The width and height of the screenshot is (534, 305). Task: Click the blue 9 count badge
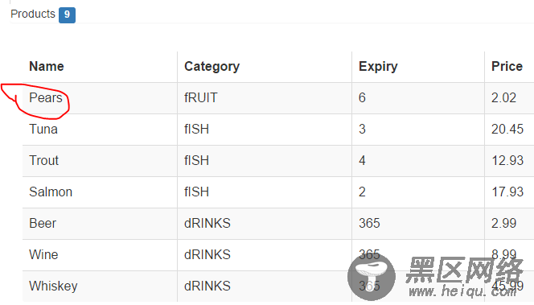click(67, 15)
